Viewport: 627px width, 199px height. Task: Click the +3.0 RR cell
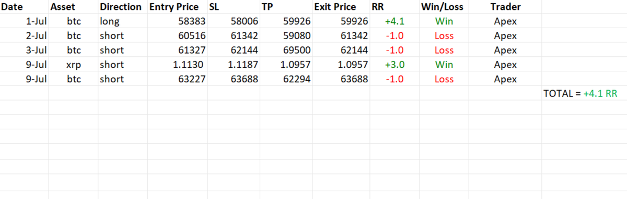395,65
